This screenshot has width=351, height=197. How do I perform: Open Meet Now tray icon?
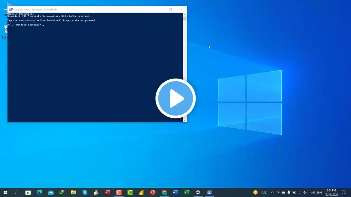tap(278, 193)
